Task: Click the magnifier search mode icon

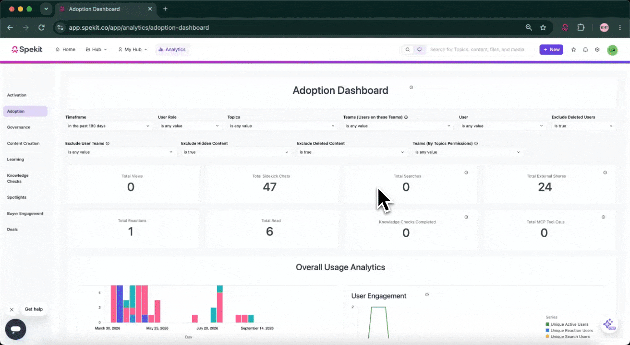Action: (x=408, y=49)
